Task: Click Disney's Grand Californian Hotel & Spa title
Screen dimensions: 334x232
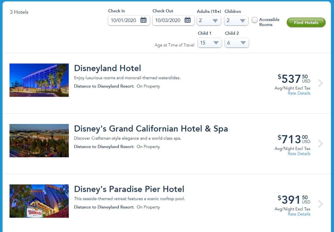Action: point(151,128)
